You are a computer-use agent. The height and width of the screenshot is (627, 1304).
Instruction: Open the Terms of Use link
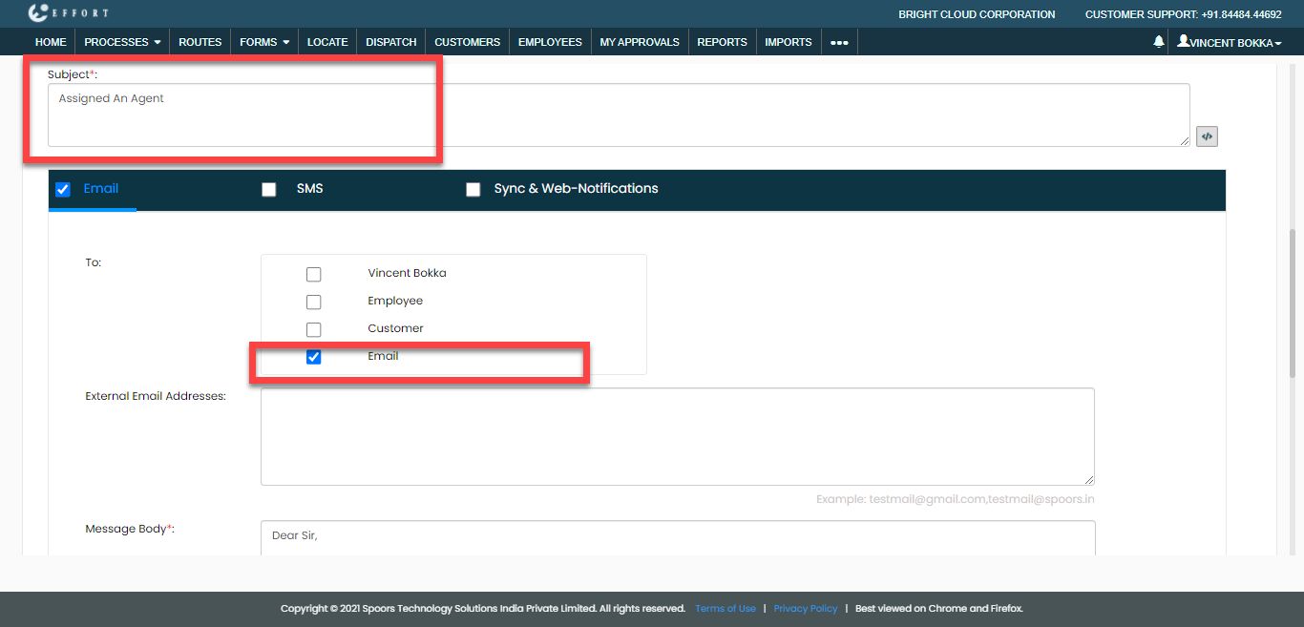click(725, 609)
